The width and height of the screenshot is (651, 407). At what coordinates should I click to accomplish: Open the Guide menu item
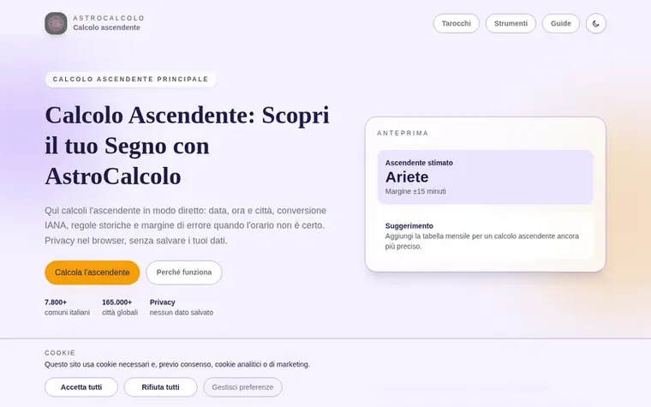pyautogui.click(x=561, y=24)
